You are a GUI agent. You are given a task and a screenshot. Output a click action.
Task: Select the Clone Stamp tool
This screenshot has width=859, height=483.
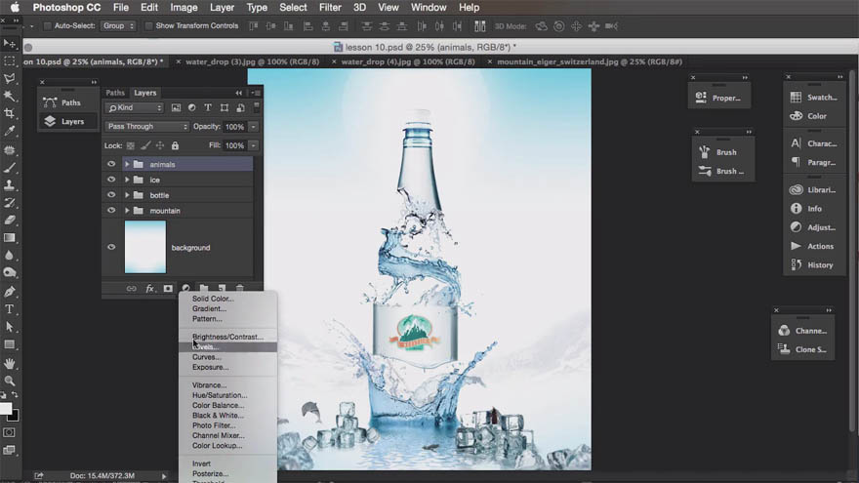point(10,185)
